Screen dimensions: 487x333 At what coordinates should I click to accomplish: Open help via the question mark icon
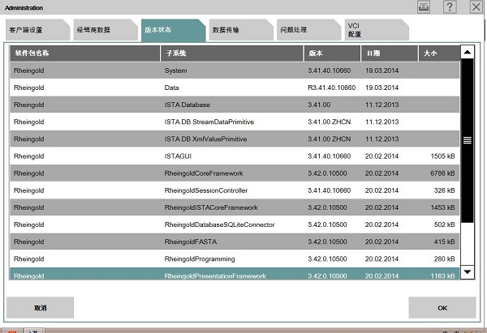click(x=450, y=6)
